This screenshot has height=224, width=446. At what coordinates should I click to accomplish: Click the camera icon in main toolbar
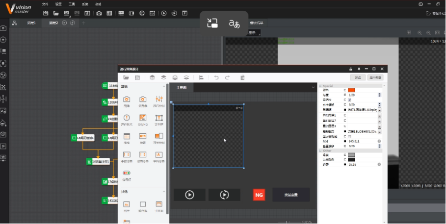click(99, 13)
